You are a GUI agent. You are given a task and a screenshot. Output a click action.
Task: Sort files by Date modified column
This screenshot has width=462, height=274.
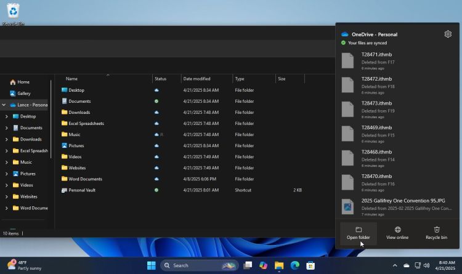click(197, 79)
